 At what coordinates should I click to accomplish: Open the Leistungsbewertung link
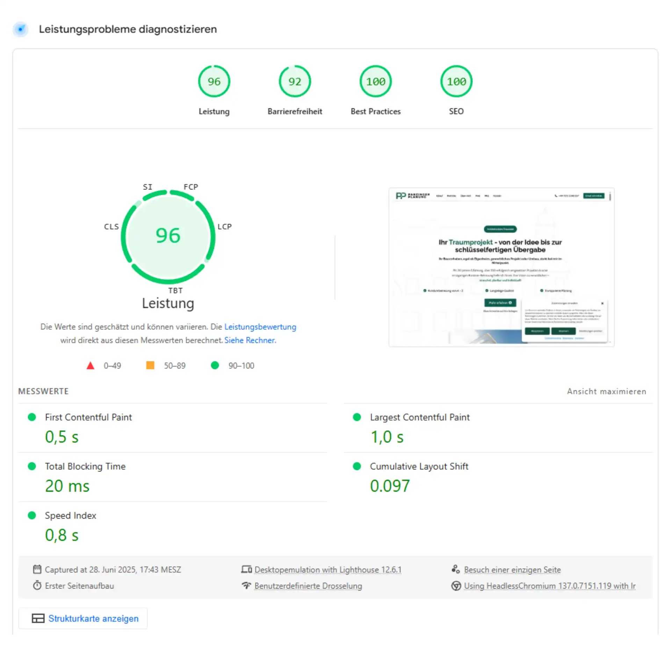point(260,327)
